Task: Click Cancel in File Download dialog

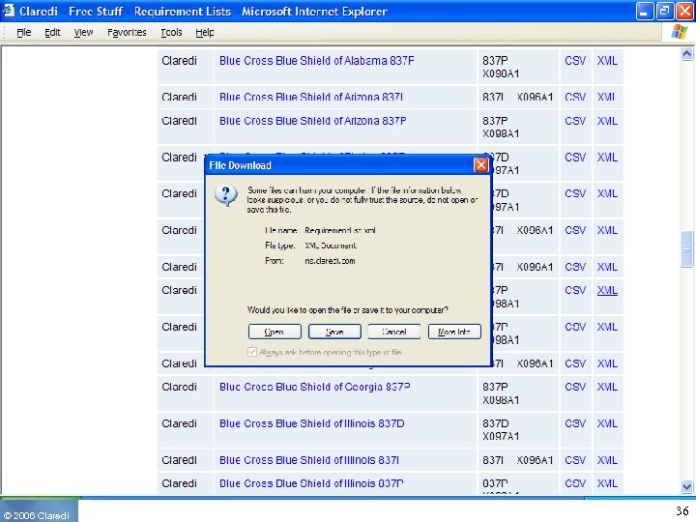Action: (394, 332)
